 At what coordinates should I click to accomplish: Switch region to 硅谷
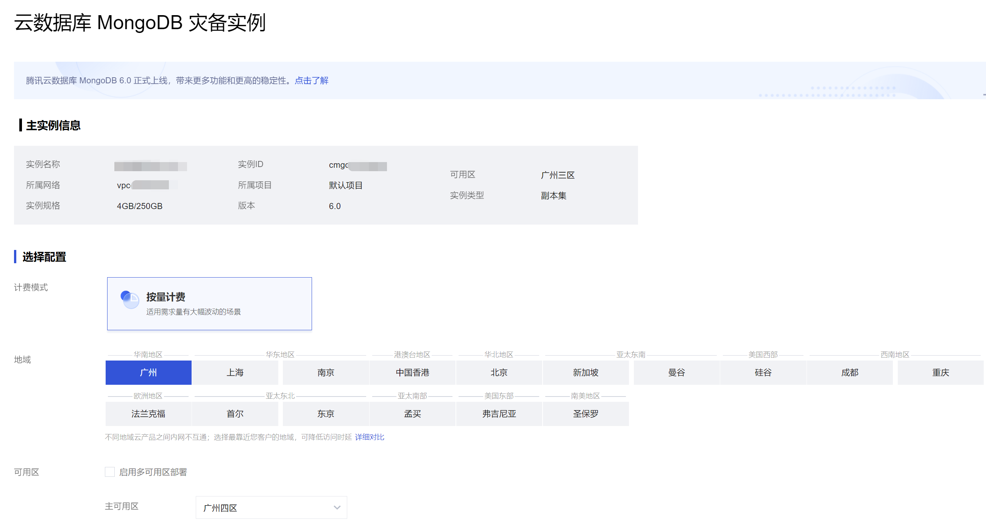point(763,372)
